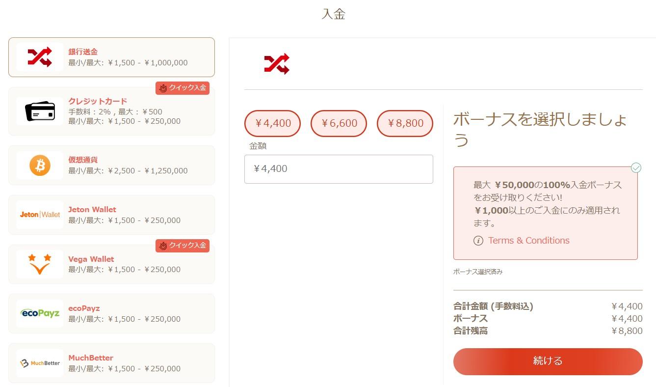This screenshot has height=387, width=656.
Task: Select the Vega Wallet star logo
Action: (x=40, y=264)
